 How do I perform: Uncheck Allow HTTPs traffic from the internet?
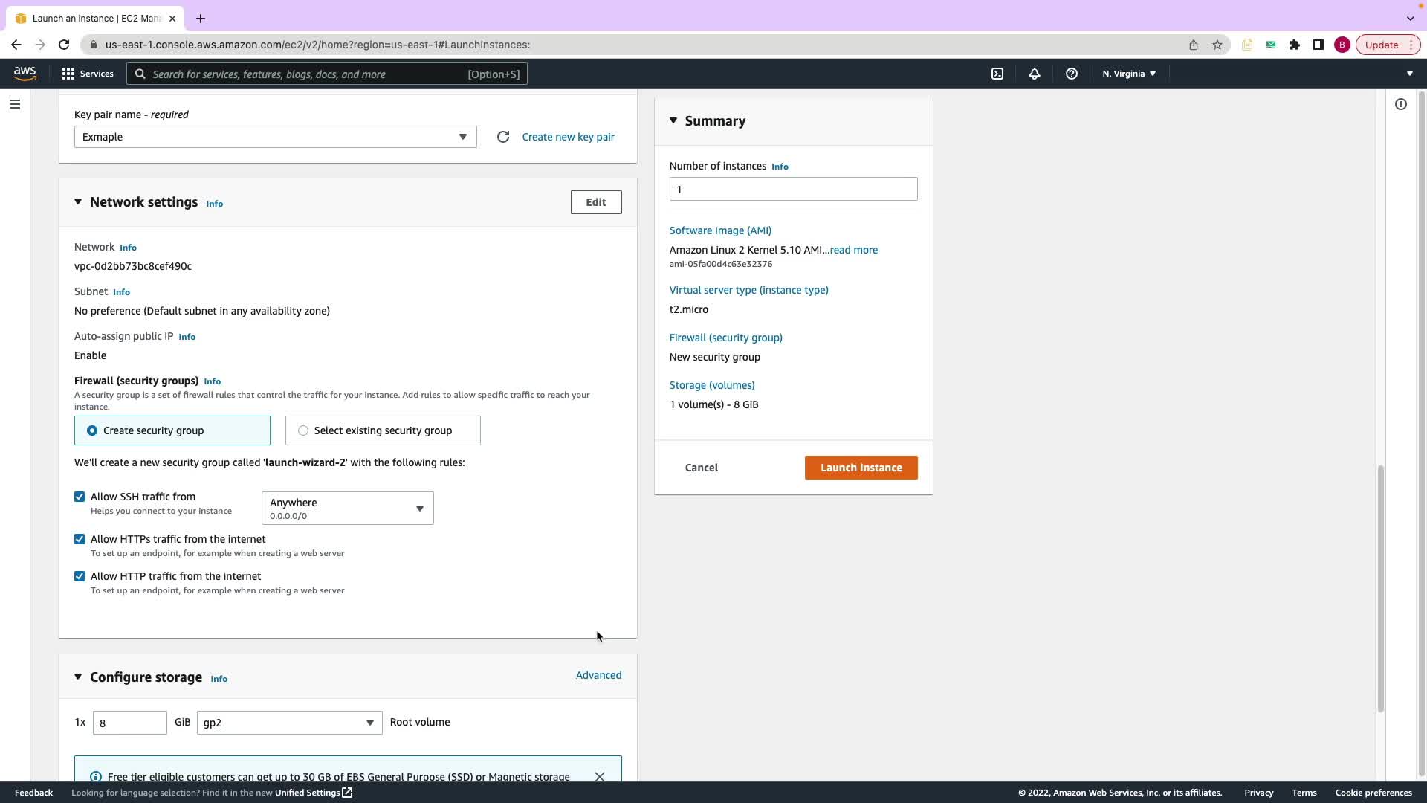80,539
